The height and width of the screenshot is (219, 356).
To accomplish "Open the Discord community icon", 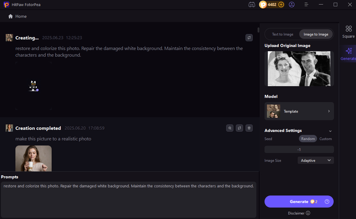I will [251, 4].
